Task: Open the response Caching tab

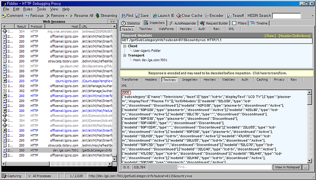Action: tap(262, 80)
